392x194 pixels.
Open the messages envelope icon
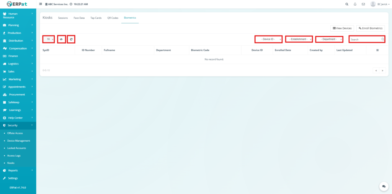(363, 4)
